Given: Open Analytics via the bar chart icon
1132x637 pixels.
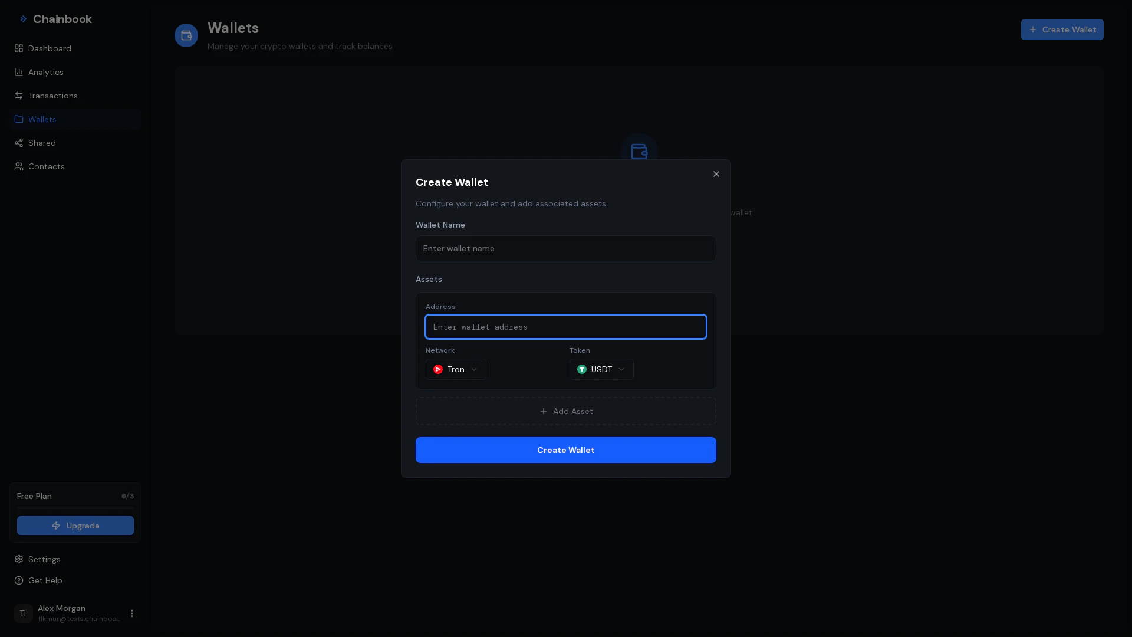Looking at the screenshot, I should pyautogui.click(x=19, y=72).
